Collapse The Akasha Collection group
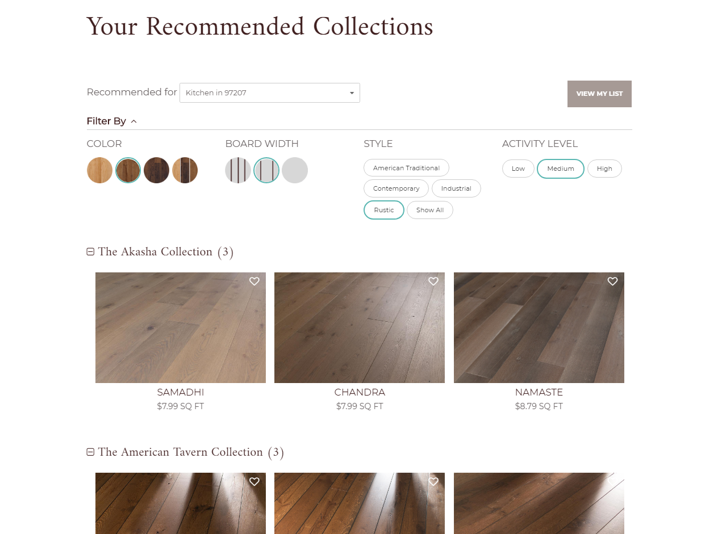Screen dimensions: 722x534 point(90,252)
